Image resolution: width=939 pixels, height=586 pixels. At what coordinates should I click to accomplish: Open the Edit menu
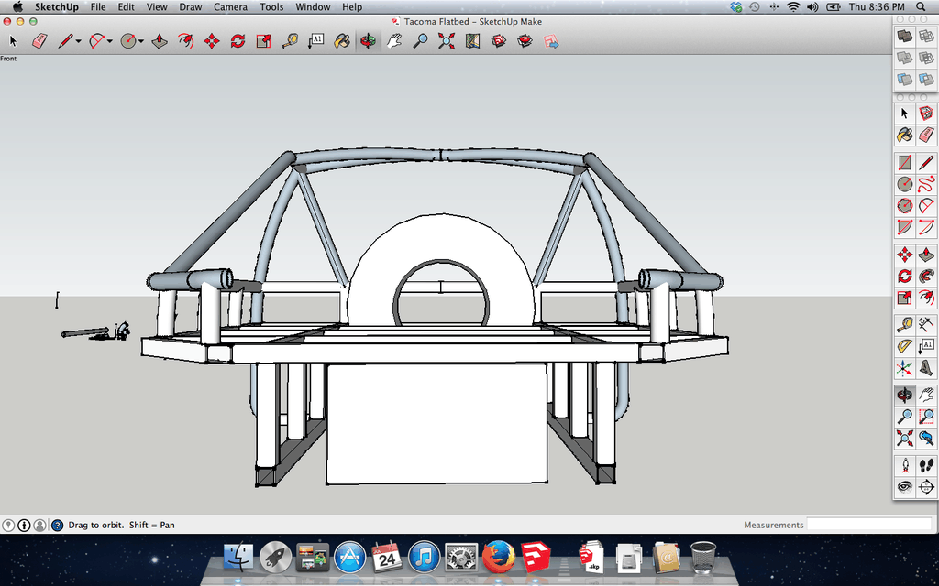tap(126, 7)
